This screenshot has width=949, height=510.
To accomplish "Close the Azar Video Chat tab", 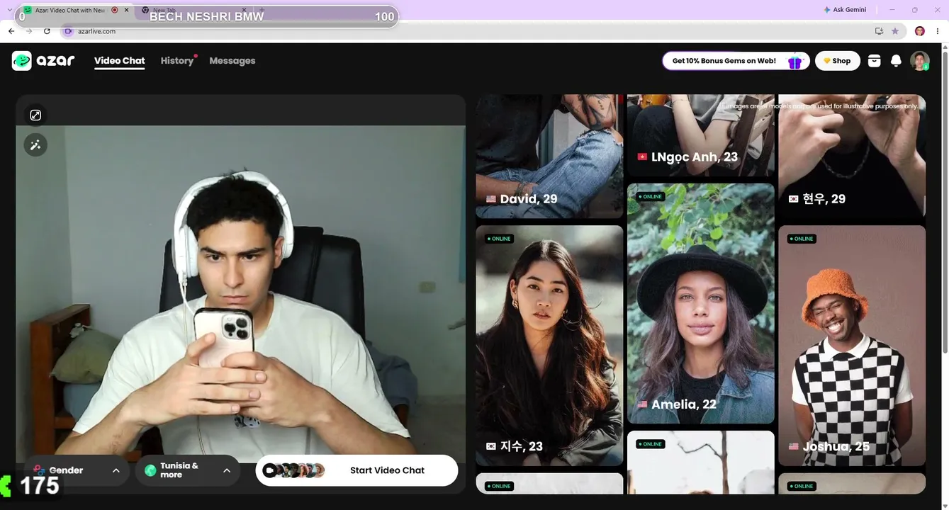I will (127, 10).
